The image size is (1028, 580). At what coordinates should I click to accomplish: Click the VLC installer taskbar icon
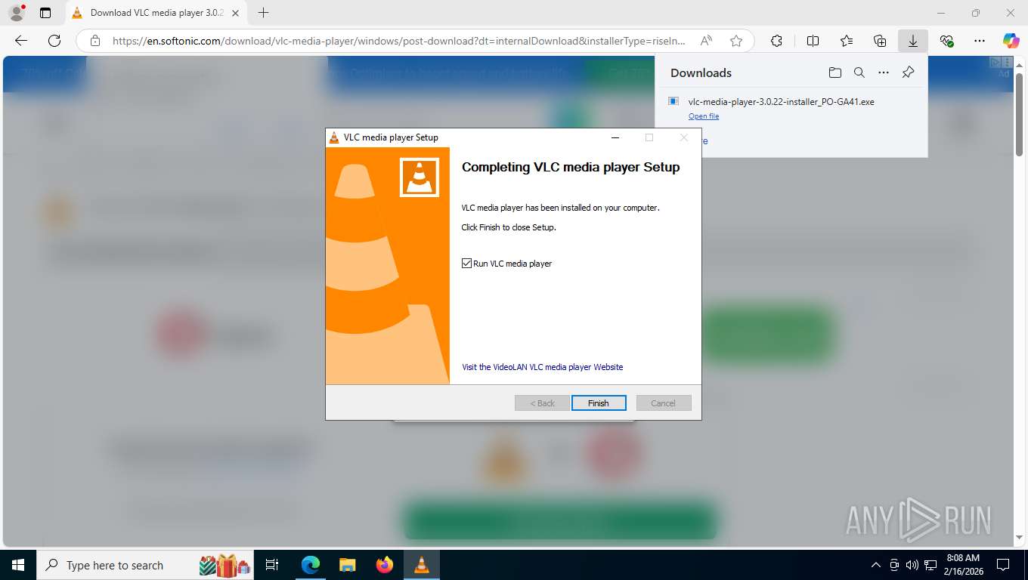pos(422,565)
